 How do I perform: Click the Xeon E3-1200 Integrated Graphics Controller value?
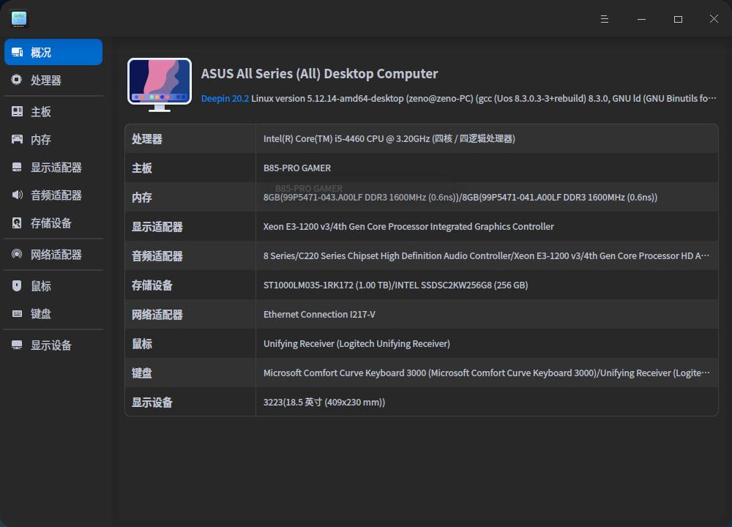click(408, 226)
